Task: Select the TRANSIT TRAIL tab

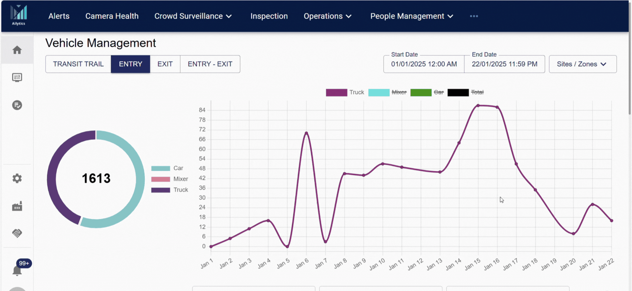Action: [x=78, y=64]
